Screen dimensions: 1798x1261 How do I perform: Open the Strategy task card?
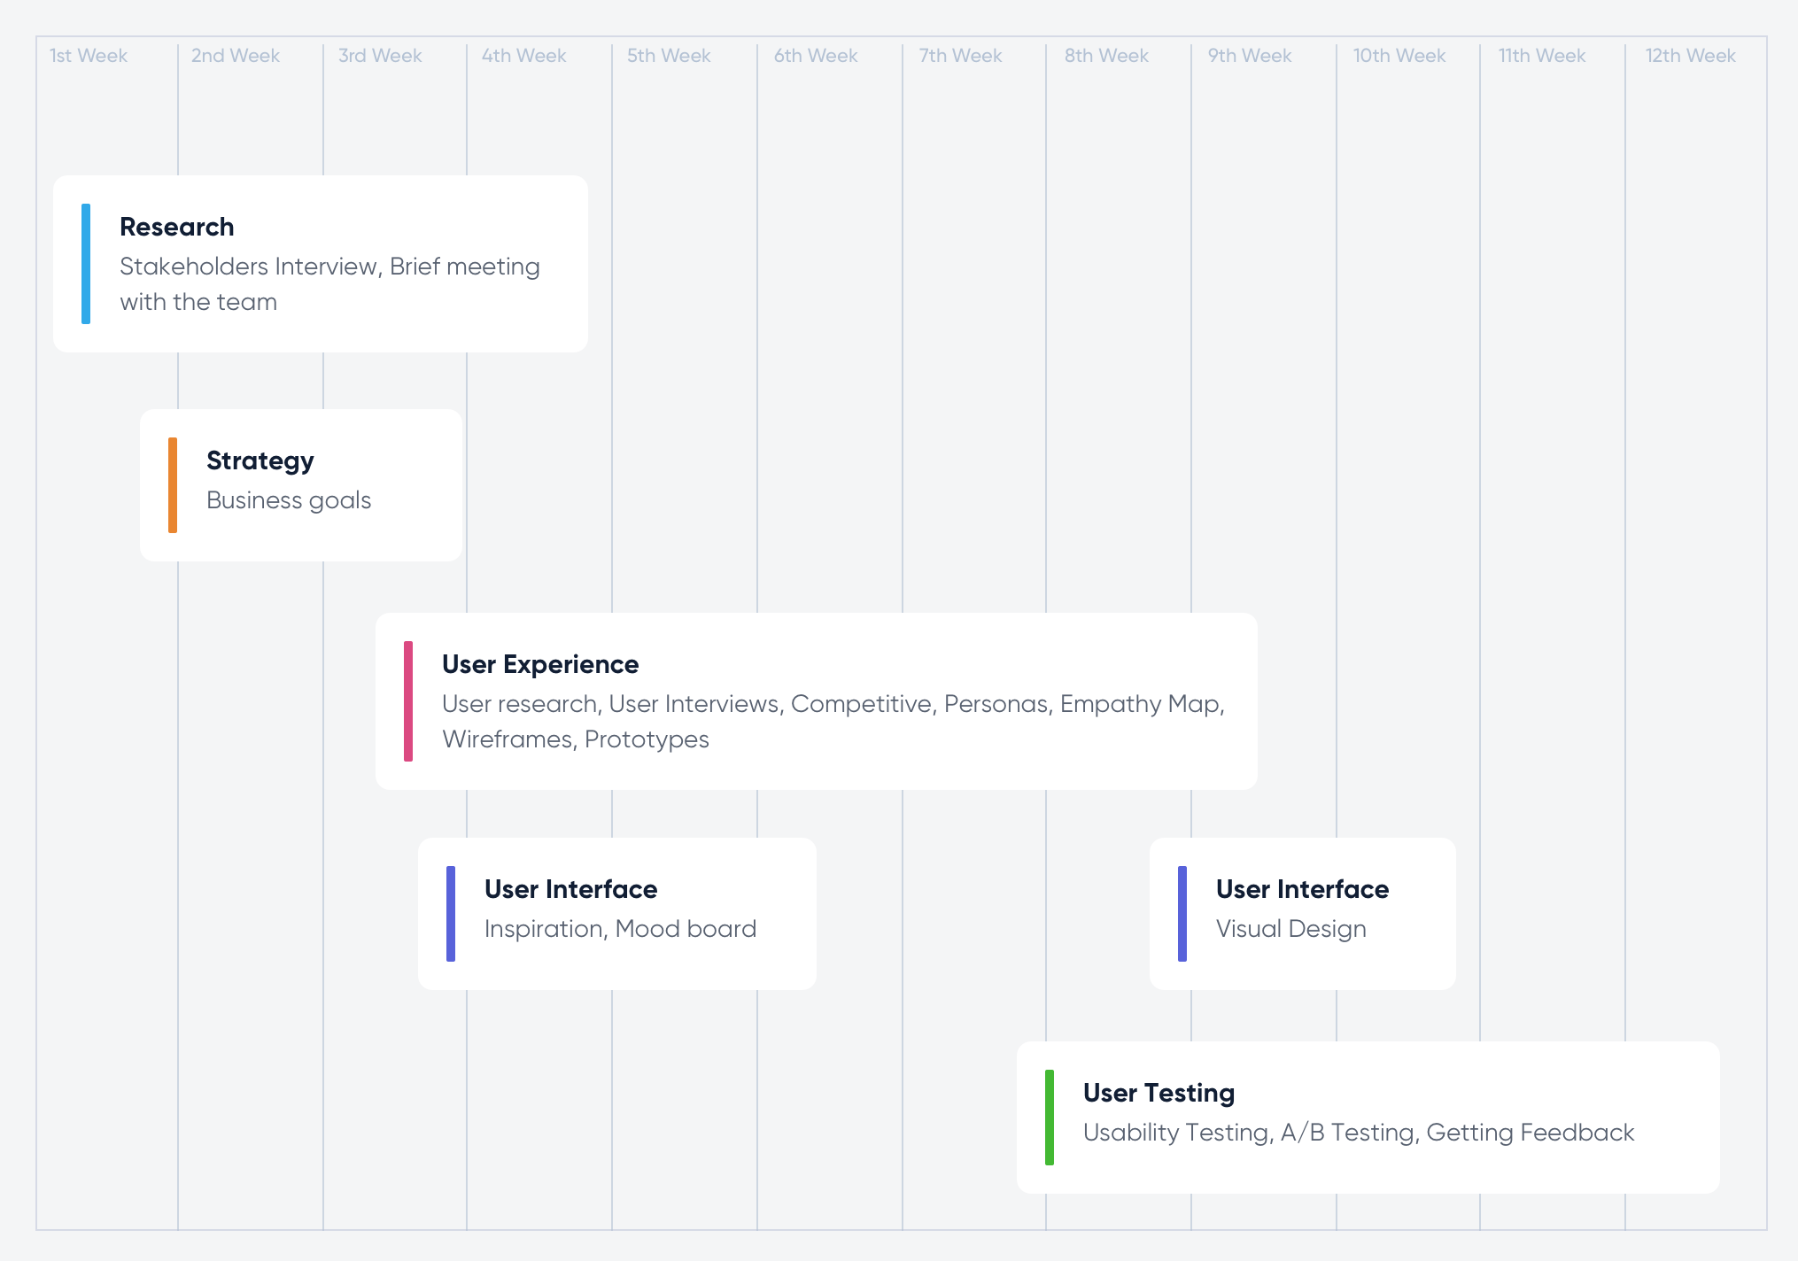[x=301, y=484]
